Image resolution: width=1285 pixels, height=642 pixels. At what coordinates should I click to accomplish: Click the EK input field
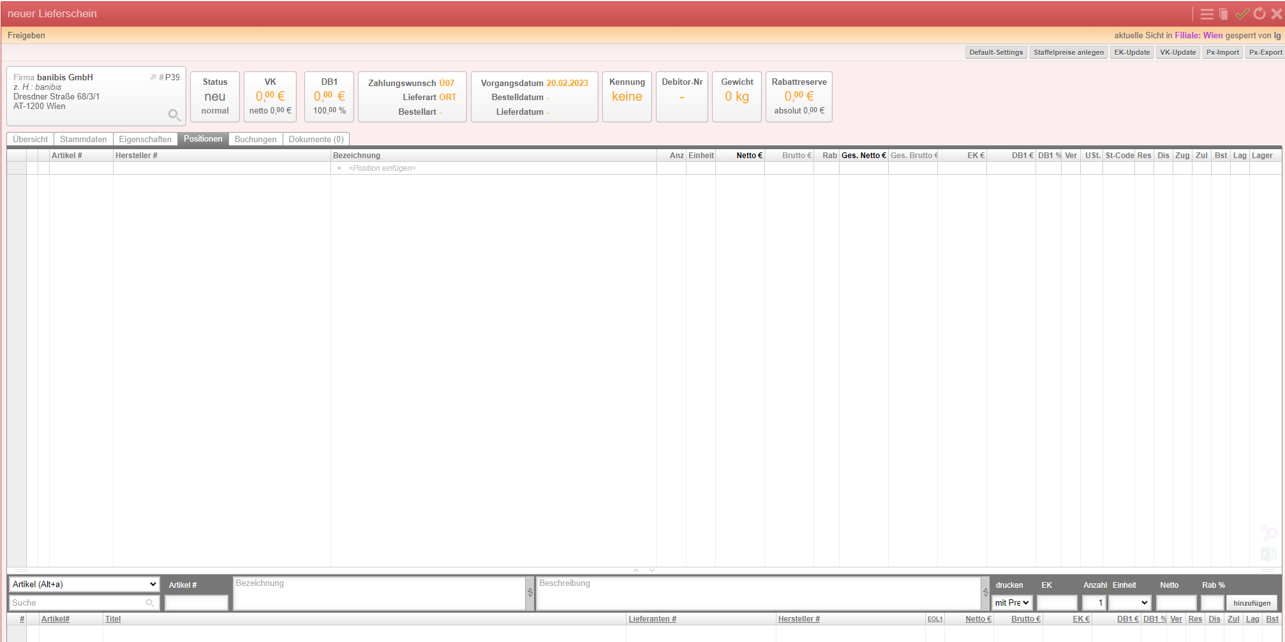tap(1057, 602)
